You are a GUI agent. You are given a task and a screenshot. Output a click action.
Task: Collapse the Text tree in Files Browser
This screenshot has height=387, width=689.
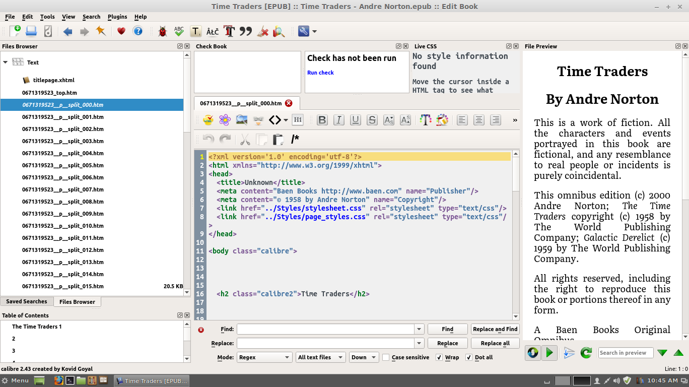(6, 62)
